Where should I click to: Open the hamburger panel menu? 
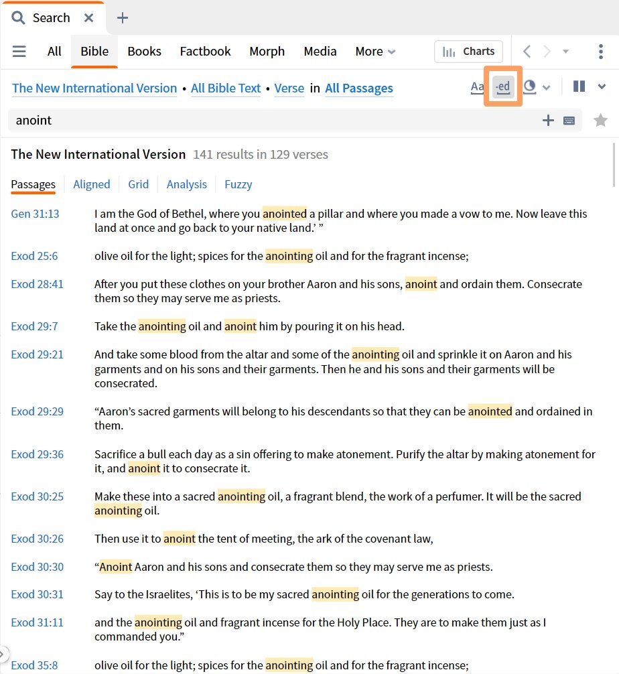pyautogui.click(x=19, y=52)
